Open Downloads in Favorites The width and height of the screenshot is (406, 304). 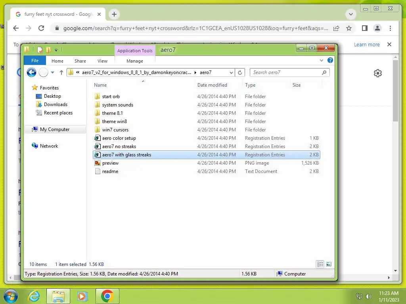[x=52, y=104]
